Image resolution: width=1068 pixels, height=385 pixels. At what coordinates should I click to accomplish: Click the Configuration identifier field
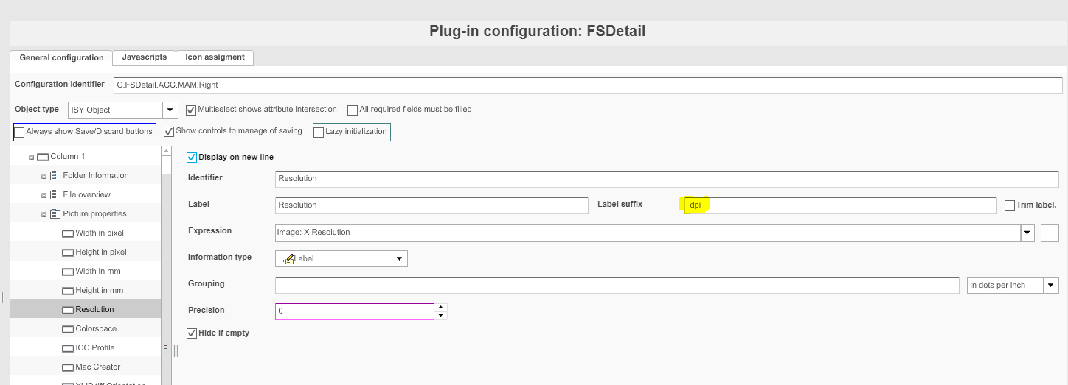coord(588,85)
